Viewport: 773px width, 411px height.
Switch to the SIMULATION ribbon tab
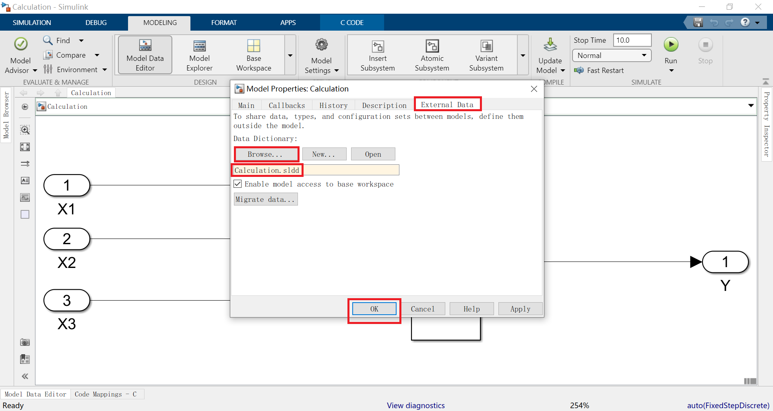click(x=32, y=23)
